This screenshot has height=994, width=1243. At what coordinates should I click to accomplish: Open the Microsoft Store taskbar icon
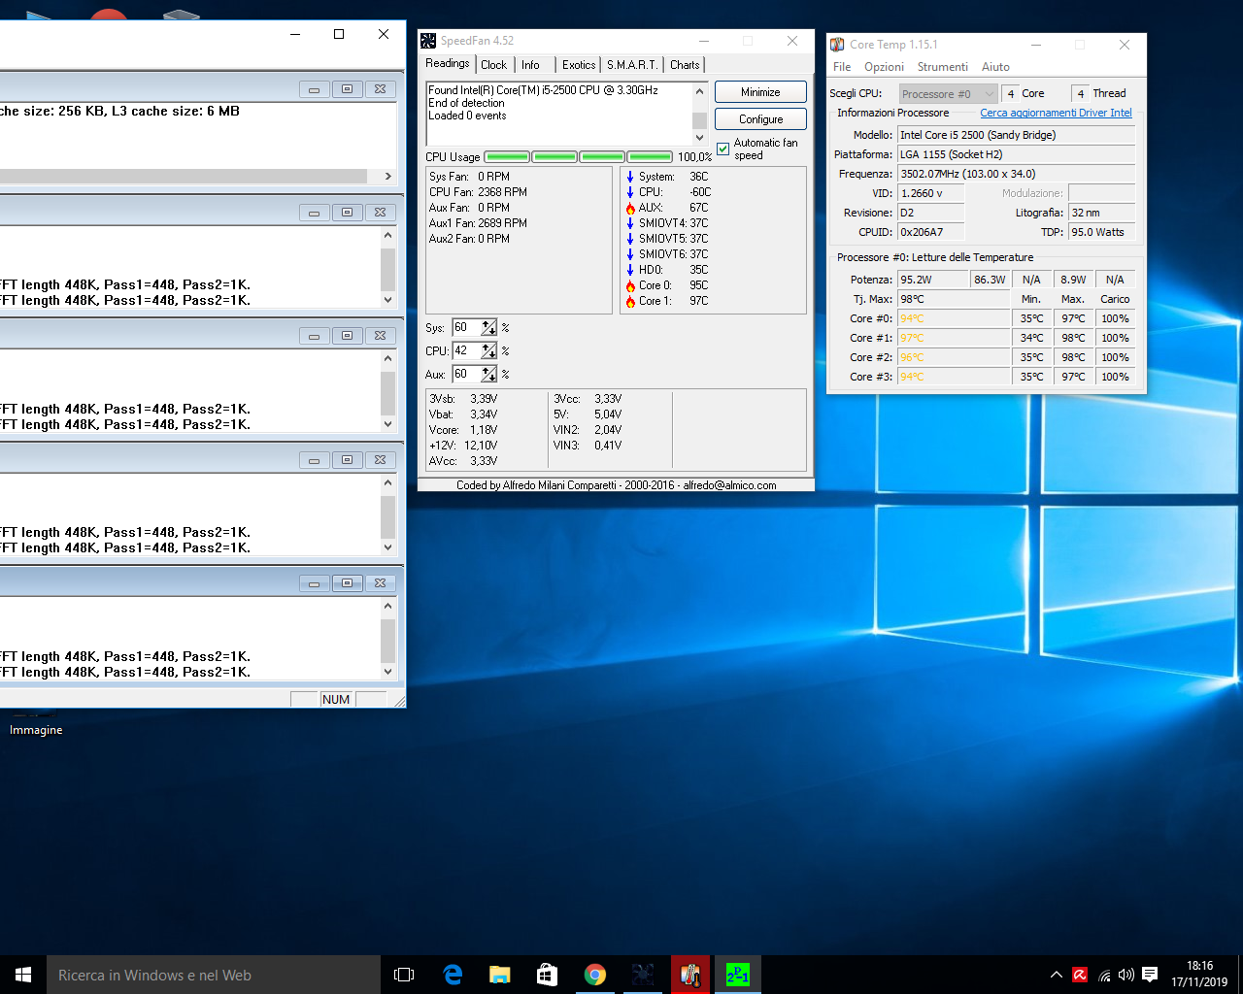pyautogui.click(x=548, y=975)
